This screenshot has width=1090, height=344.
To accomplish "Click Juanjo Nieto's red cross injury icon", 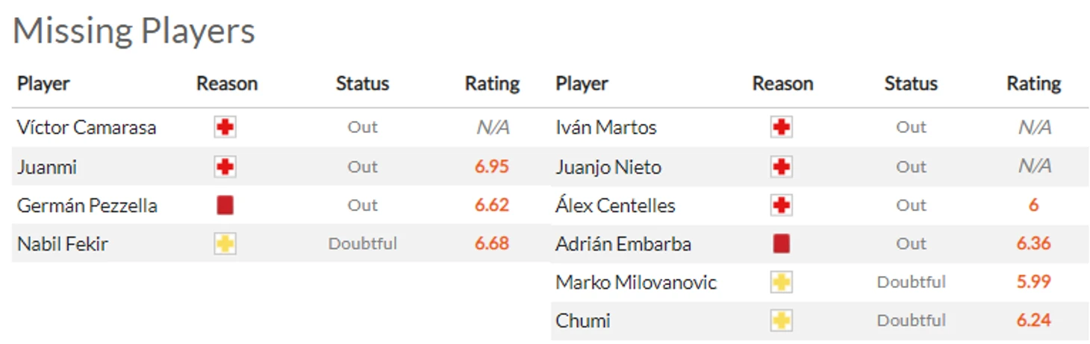I will [781, 166].
